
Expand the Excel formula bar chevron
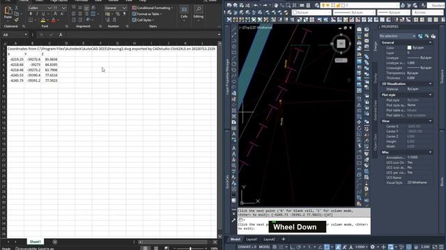coord(219,35)
